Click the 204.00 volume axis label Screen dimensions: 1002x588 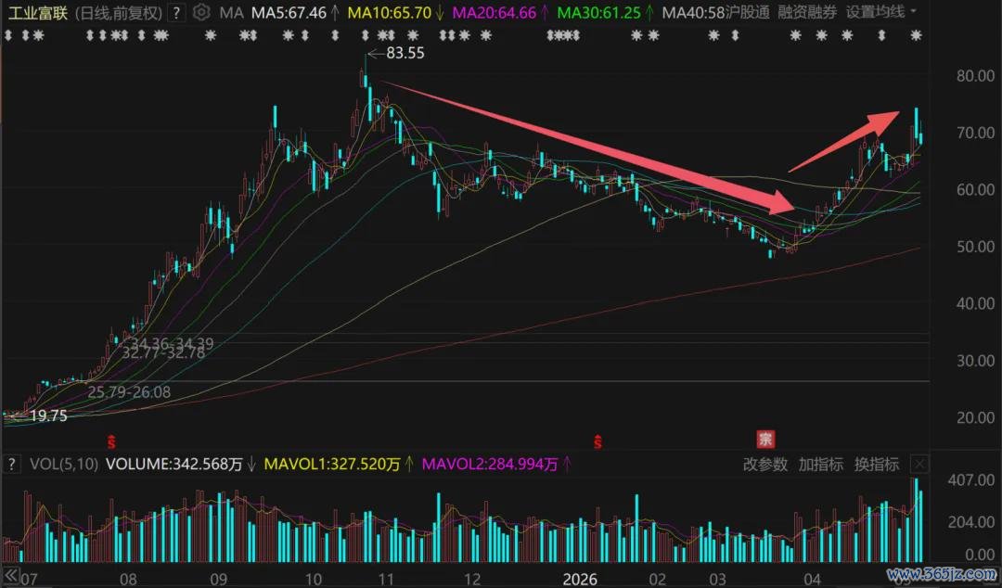[970, 522]
